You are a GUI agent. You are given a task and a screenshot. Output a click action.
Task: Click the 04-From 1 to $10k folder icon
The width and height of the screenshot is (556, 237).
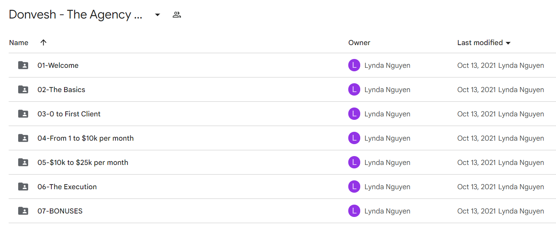pyautogui.click(x=23, y=138)
